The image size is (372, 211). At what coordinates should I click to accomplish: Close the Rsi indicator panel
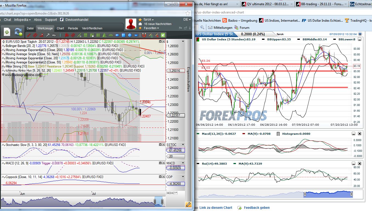pyautogui.click(x=360, y=164)
